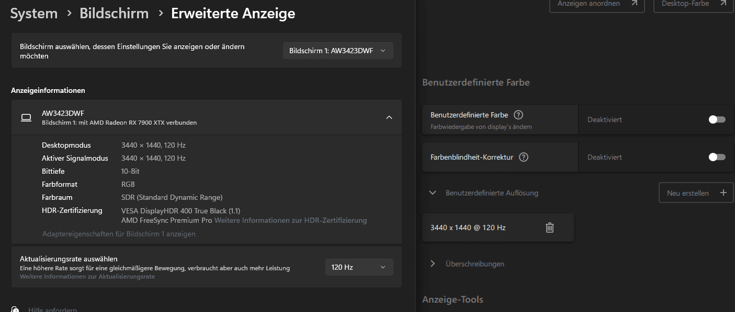The width and height of the screenshot is (735, 312).
Task: Click arrow icon on Anzeigen anordnen button
Action: [x=635, y=3]
